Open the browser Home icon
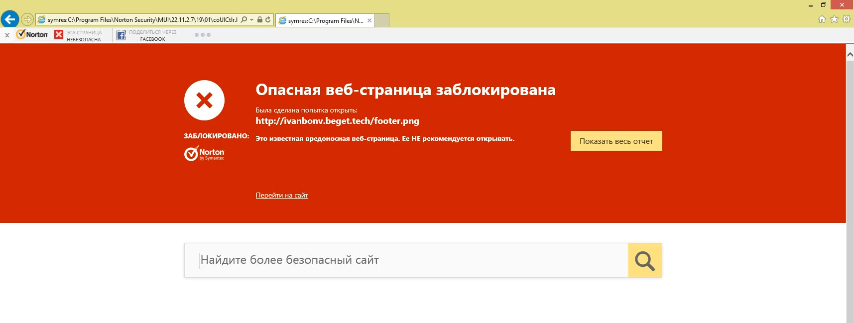 click(x=822, y=19)
